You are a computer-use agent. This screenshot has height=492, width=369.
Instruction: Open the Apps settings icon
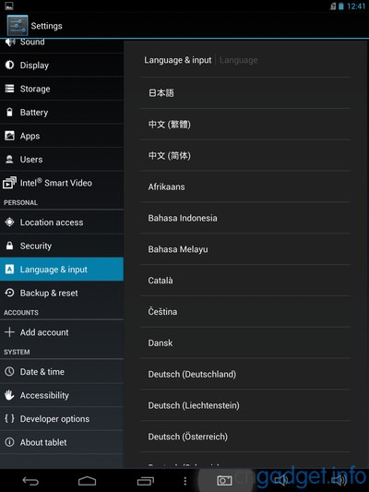10,136
